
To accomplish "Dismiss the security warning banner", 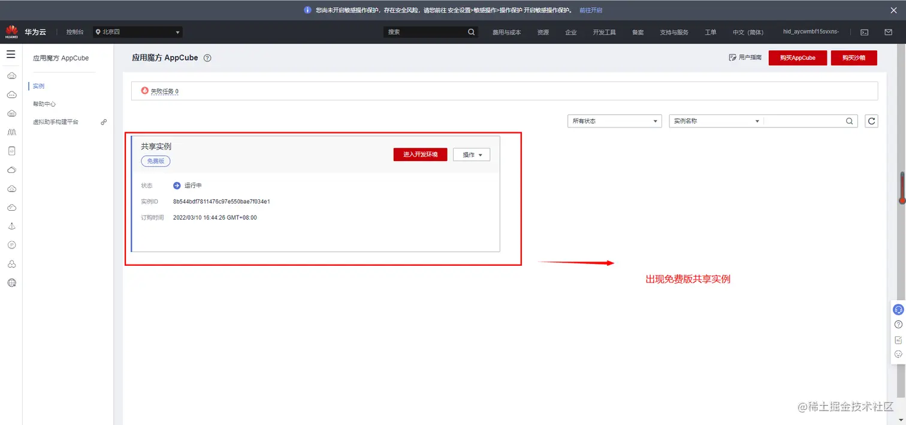I will click(x=893, y=10).
